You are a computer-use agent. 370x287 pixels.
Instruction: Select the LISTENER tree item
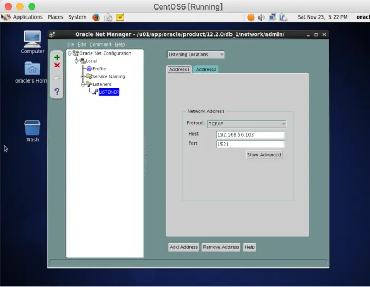tap(109, 92)
